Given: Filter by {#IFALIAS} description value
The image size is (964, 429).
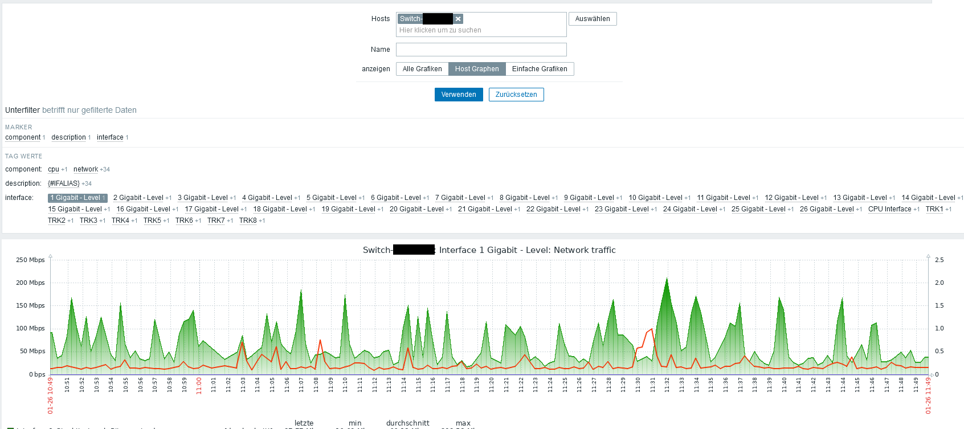Looking at the screenshot, I should pyautogui.click(x=64, y=183).
